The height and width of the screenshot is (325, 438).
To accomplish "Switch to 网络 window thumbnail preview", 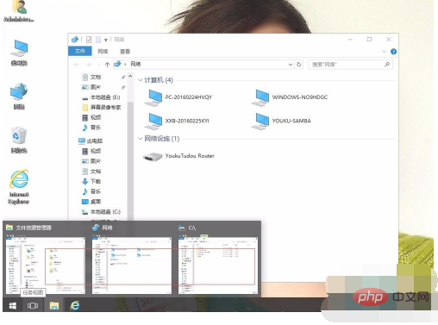I will [132, 266].
